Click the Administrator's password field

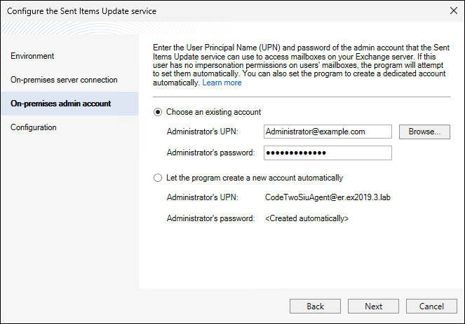(327, 153)
